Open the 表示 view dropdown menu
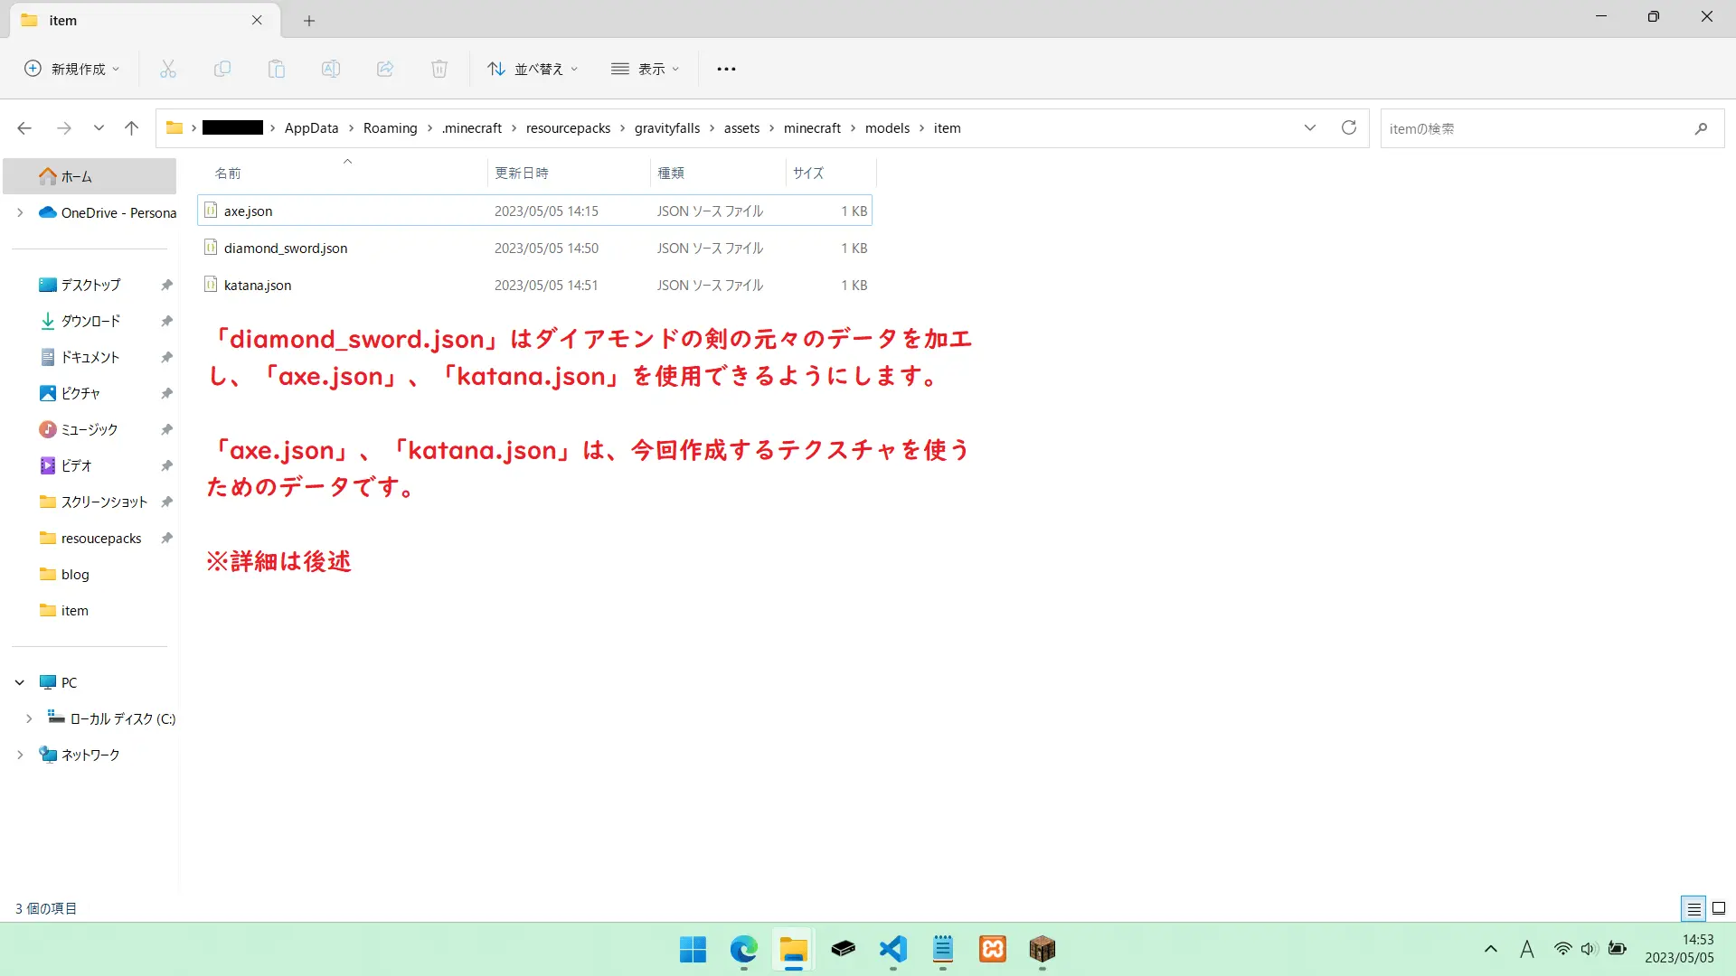Viewport: 1736px width, 976px height. 646,69
